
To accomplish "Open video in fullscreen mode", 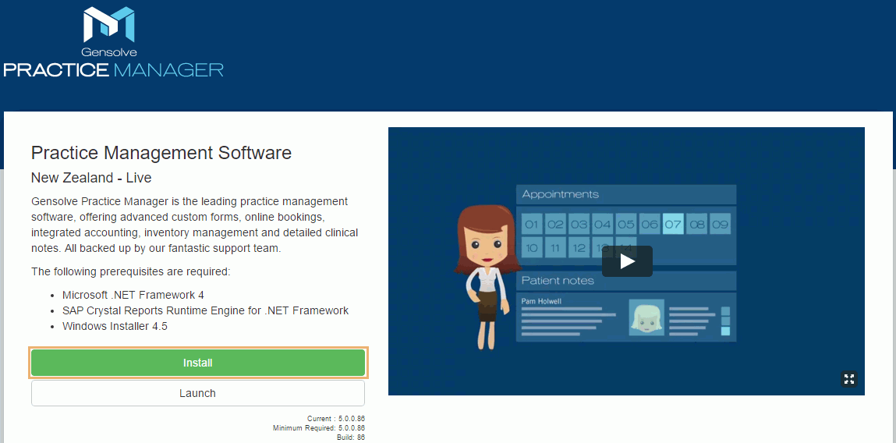I will click(849, 379).
